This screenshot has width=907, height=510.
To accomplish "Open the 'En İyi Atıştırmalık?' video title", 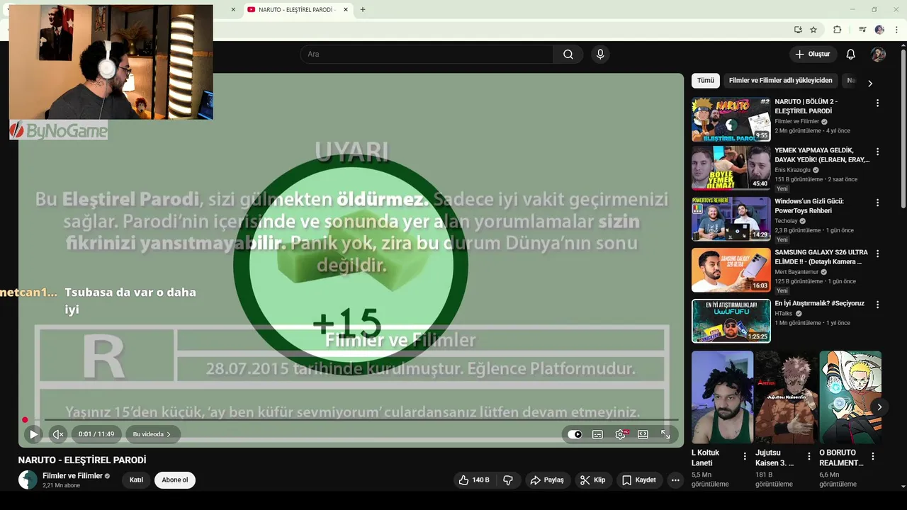I will pos(819,303).
